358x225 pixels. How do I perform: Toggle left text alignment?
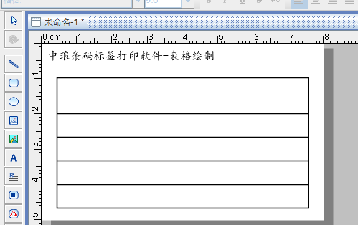click(299, 3)
